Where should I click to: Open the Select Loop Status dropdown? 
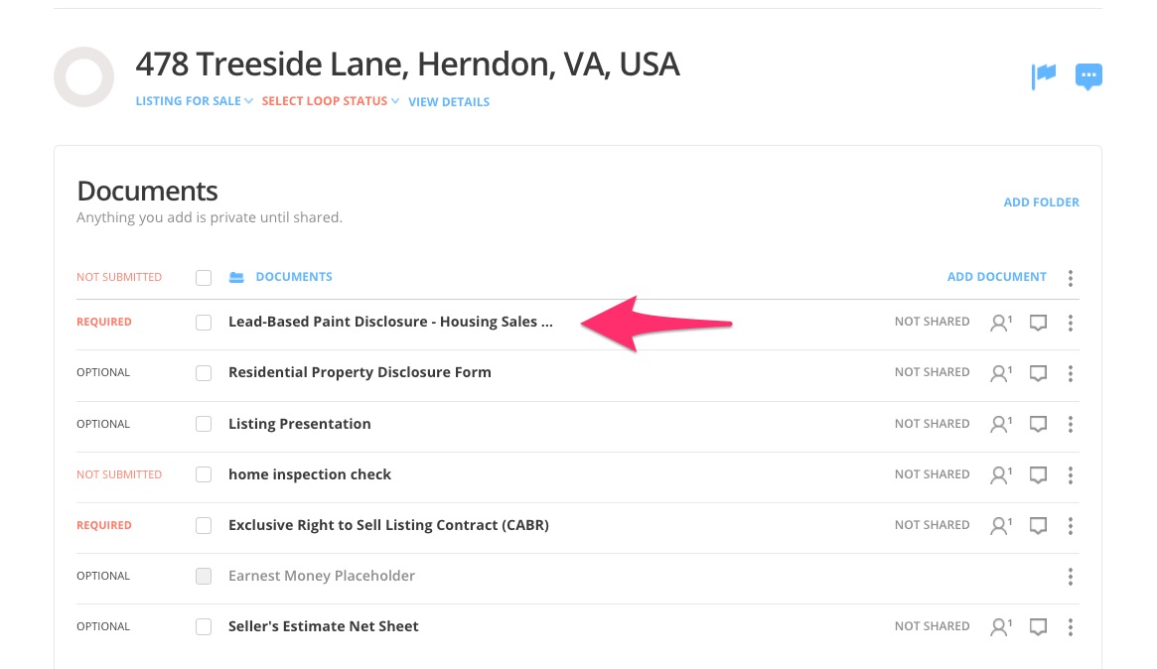coord(330,101)
